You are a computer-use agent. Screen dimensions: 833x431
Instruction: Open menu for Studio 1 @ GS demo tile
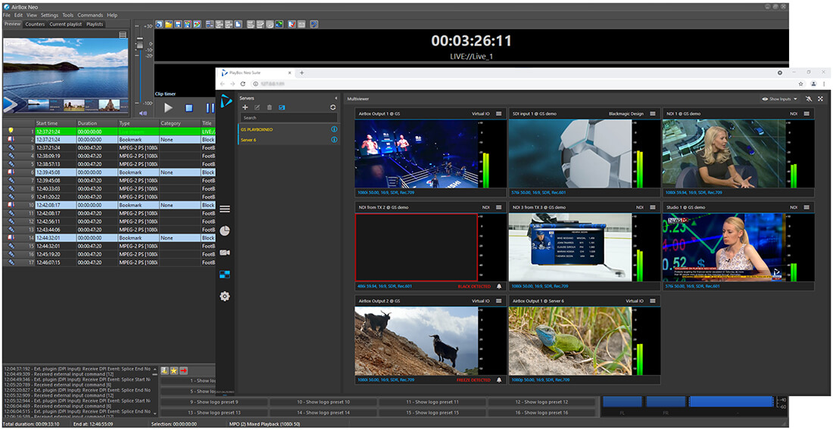(806, 207)
